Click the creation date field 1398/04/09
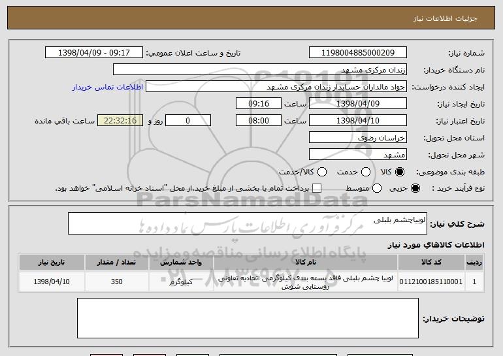The width and height of the screenshot is (503, 356). (x=358, y=104)
